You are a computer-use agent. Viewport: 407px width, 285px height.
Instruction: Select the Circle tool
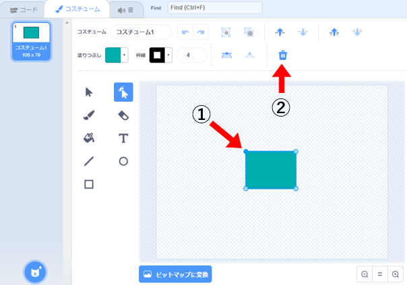[x=123, y=161]
